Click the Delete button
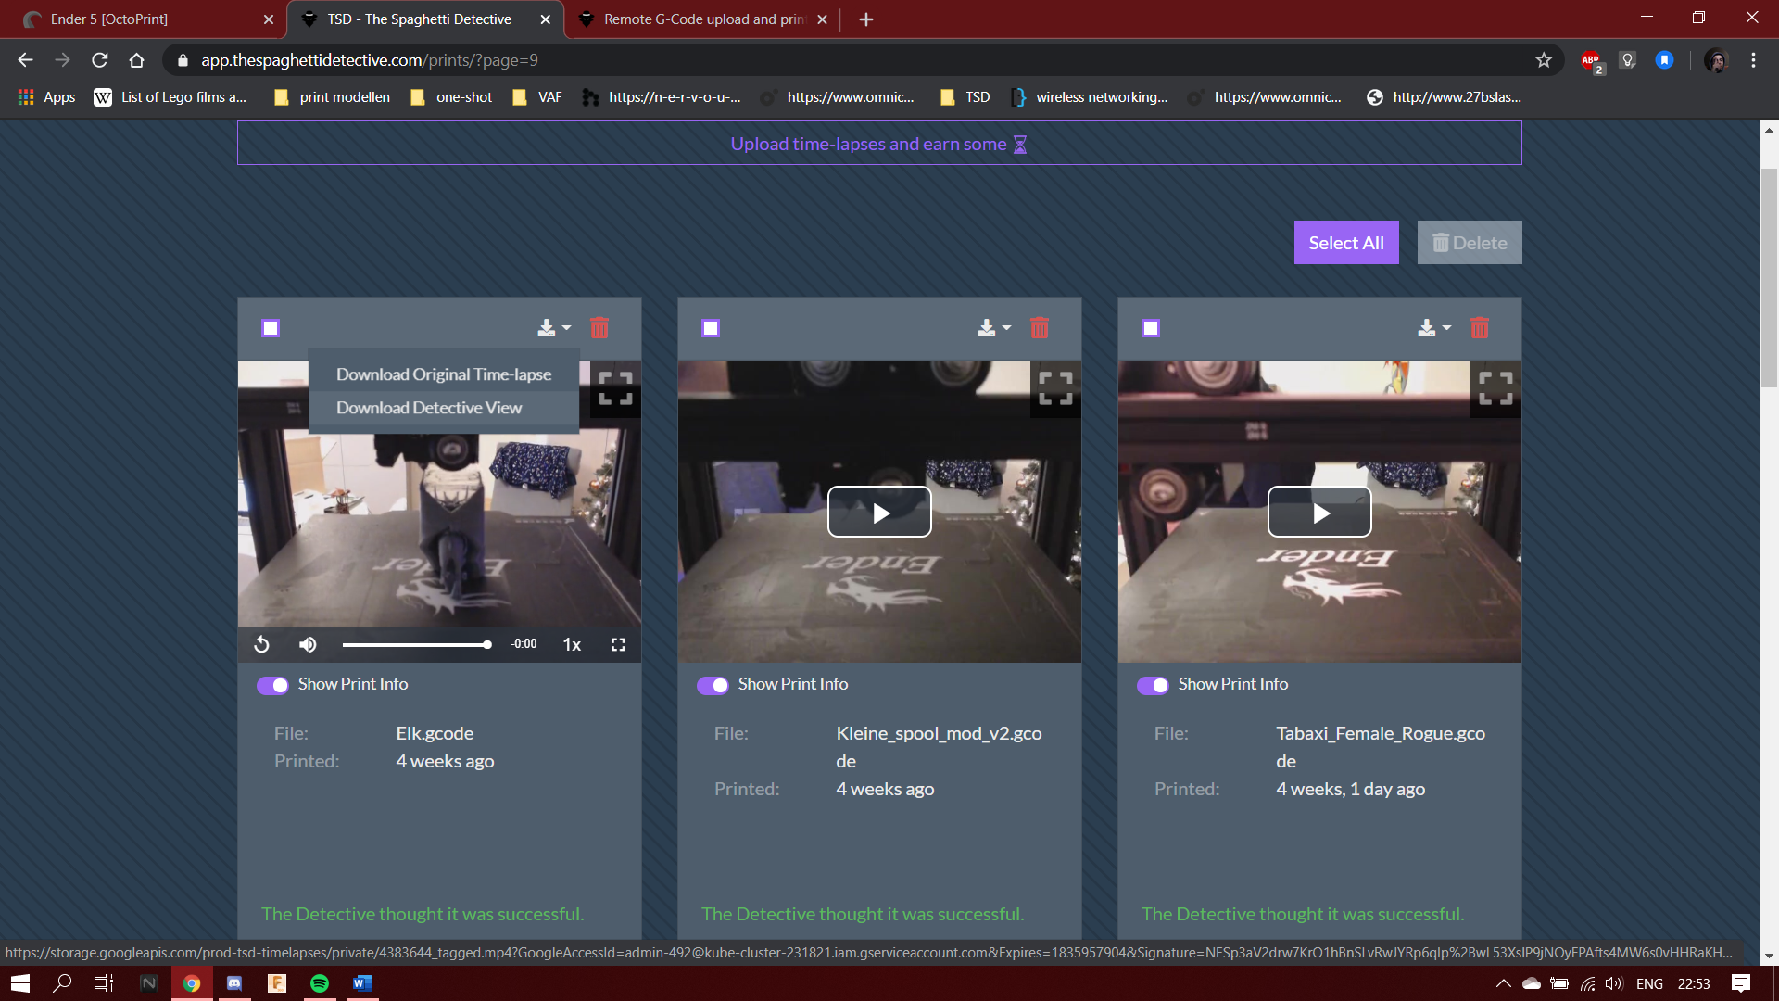 pyautogui.click(x=1470, y=243)
